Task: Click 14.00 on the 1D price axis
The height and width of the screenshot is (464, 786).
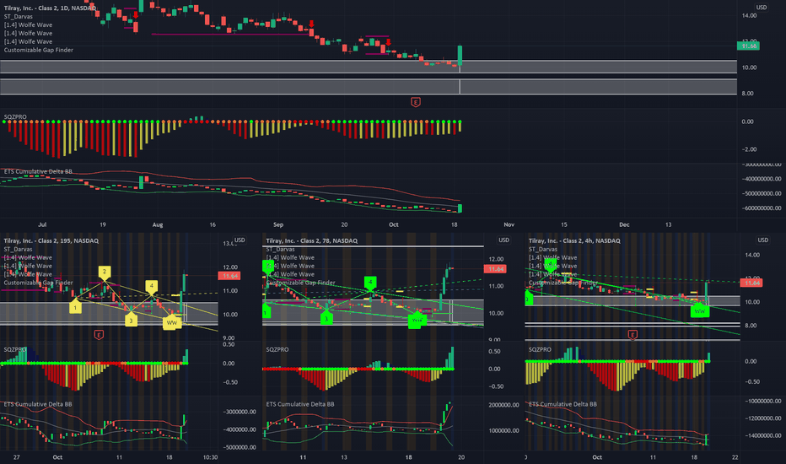Action: (750, 15)
